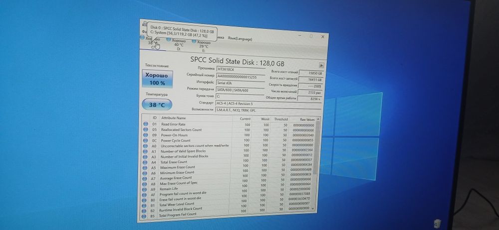This screenshot has height=230, width=499.
Task: Click status icon of Remain Life row
Action: [x=145, y=190]
